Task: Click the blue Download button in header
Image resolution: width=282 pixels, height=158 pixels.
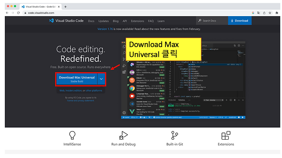Action: tap(240, 21)
